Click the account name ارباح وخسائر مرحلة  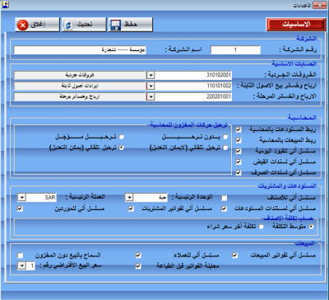[80, 96]
